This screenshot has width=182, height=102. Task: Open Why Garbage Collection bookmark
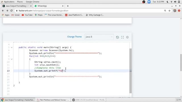[95, 15]
